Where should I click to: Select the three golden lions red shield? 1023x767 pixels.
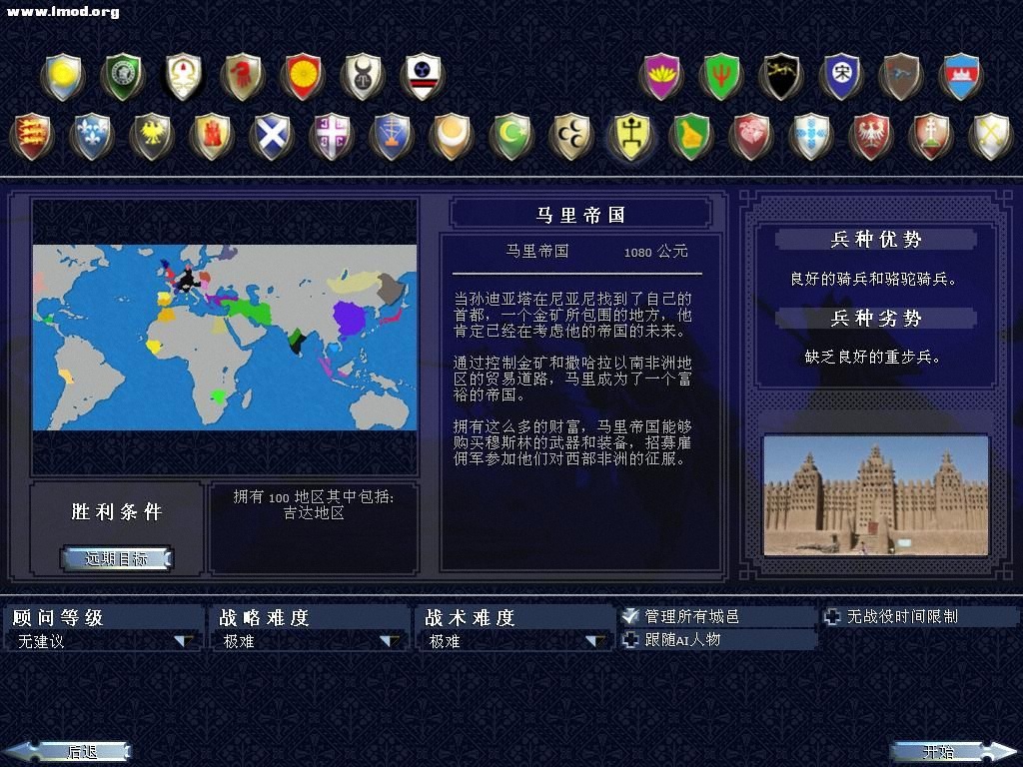pos(31,136)
